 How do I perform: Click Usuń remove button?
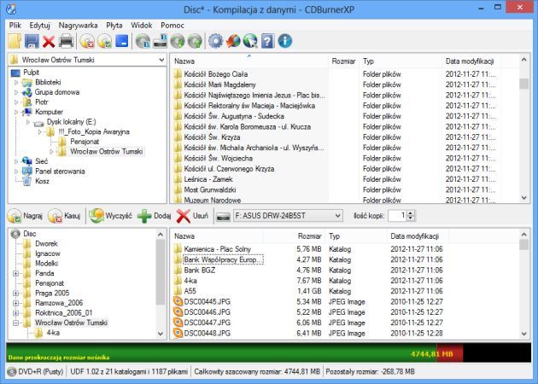tap(192, 216)
